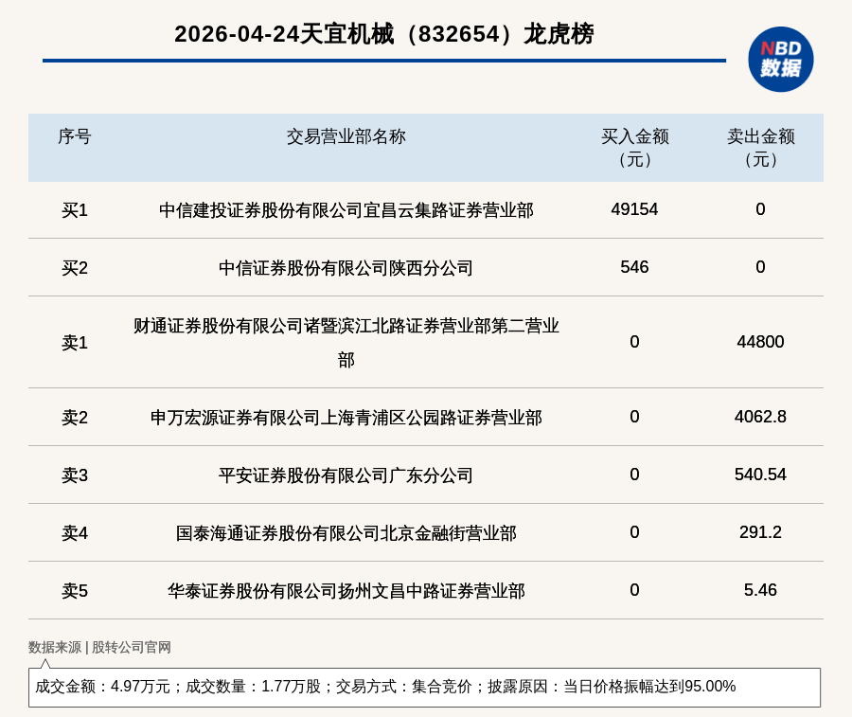Screen dimensions: 852x717
Task: Select the 买2 row label
Action: pyautogui.click(x=75, y=267)
